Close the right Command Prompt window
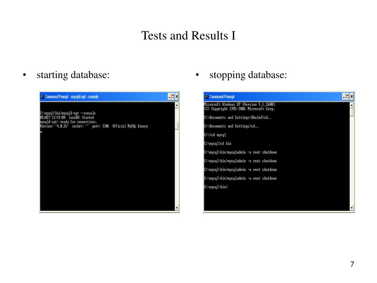 click(x=352, y=97)
